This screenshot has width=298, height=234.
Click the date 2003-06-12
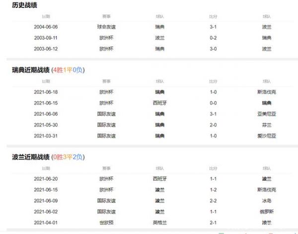[46, 49]
